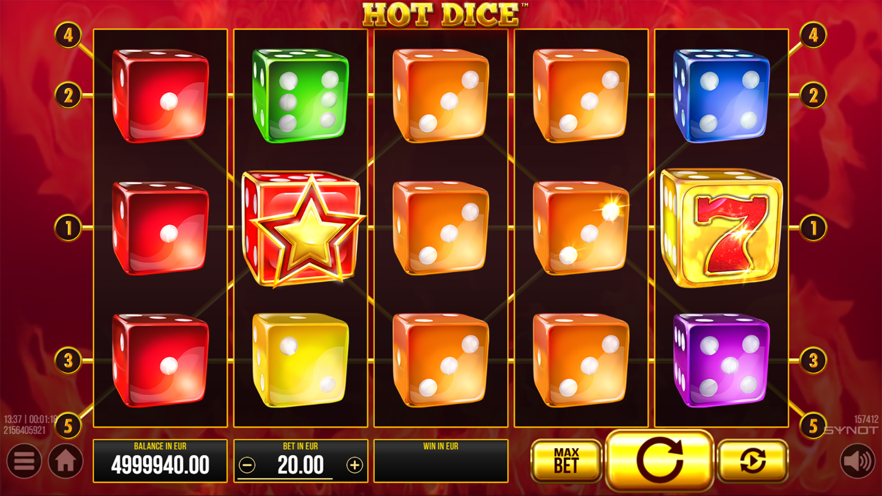Click the golden 7 dice symbol
This screenshot has width=882, height=496.
coord(721,228)
